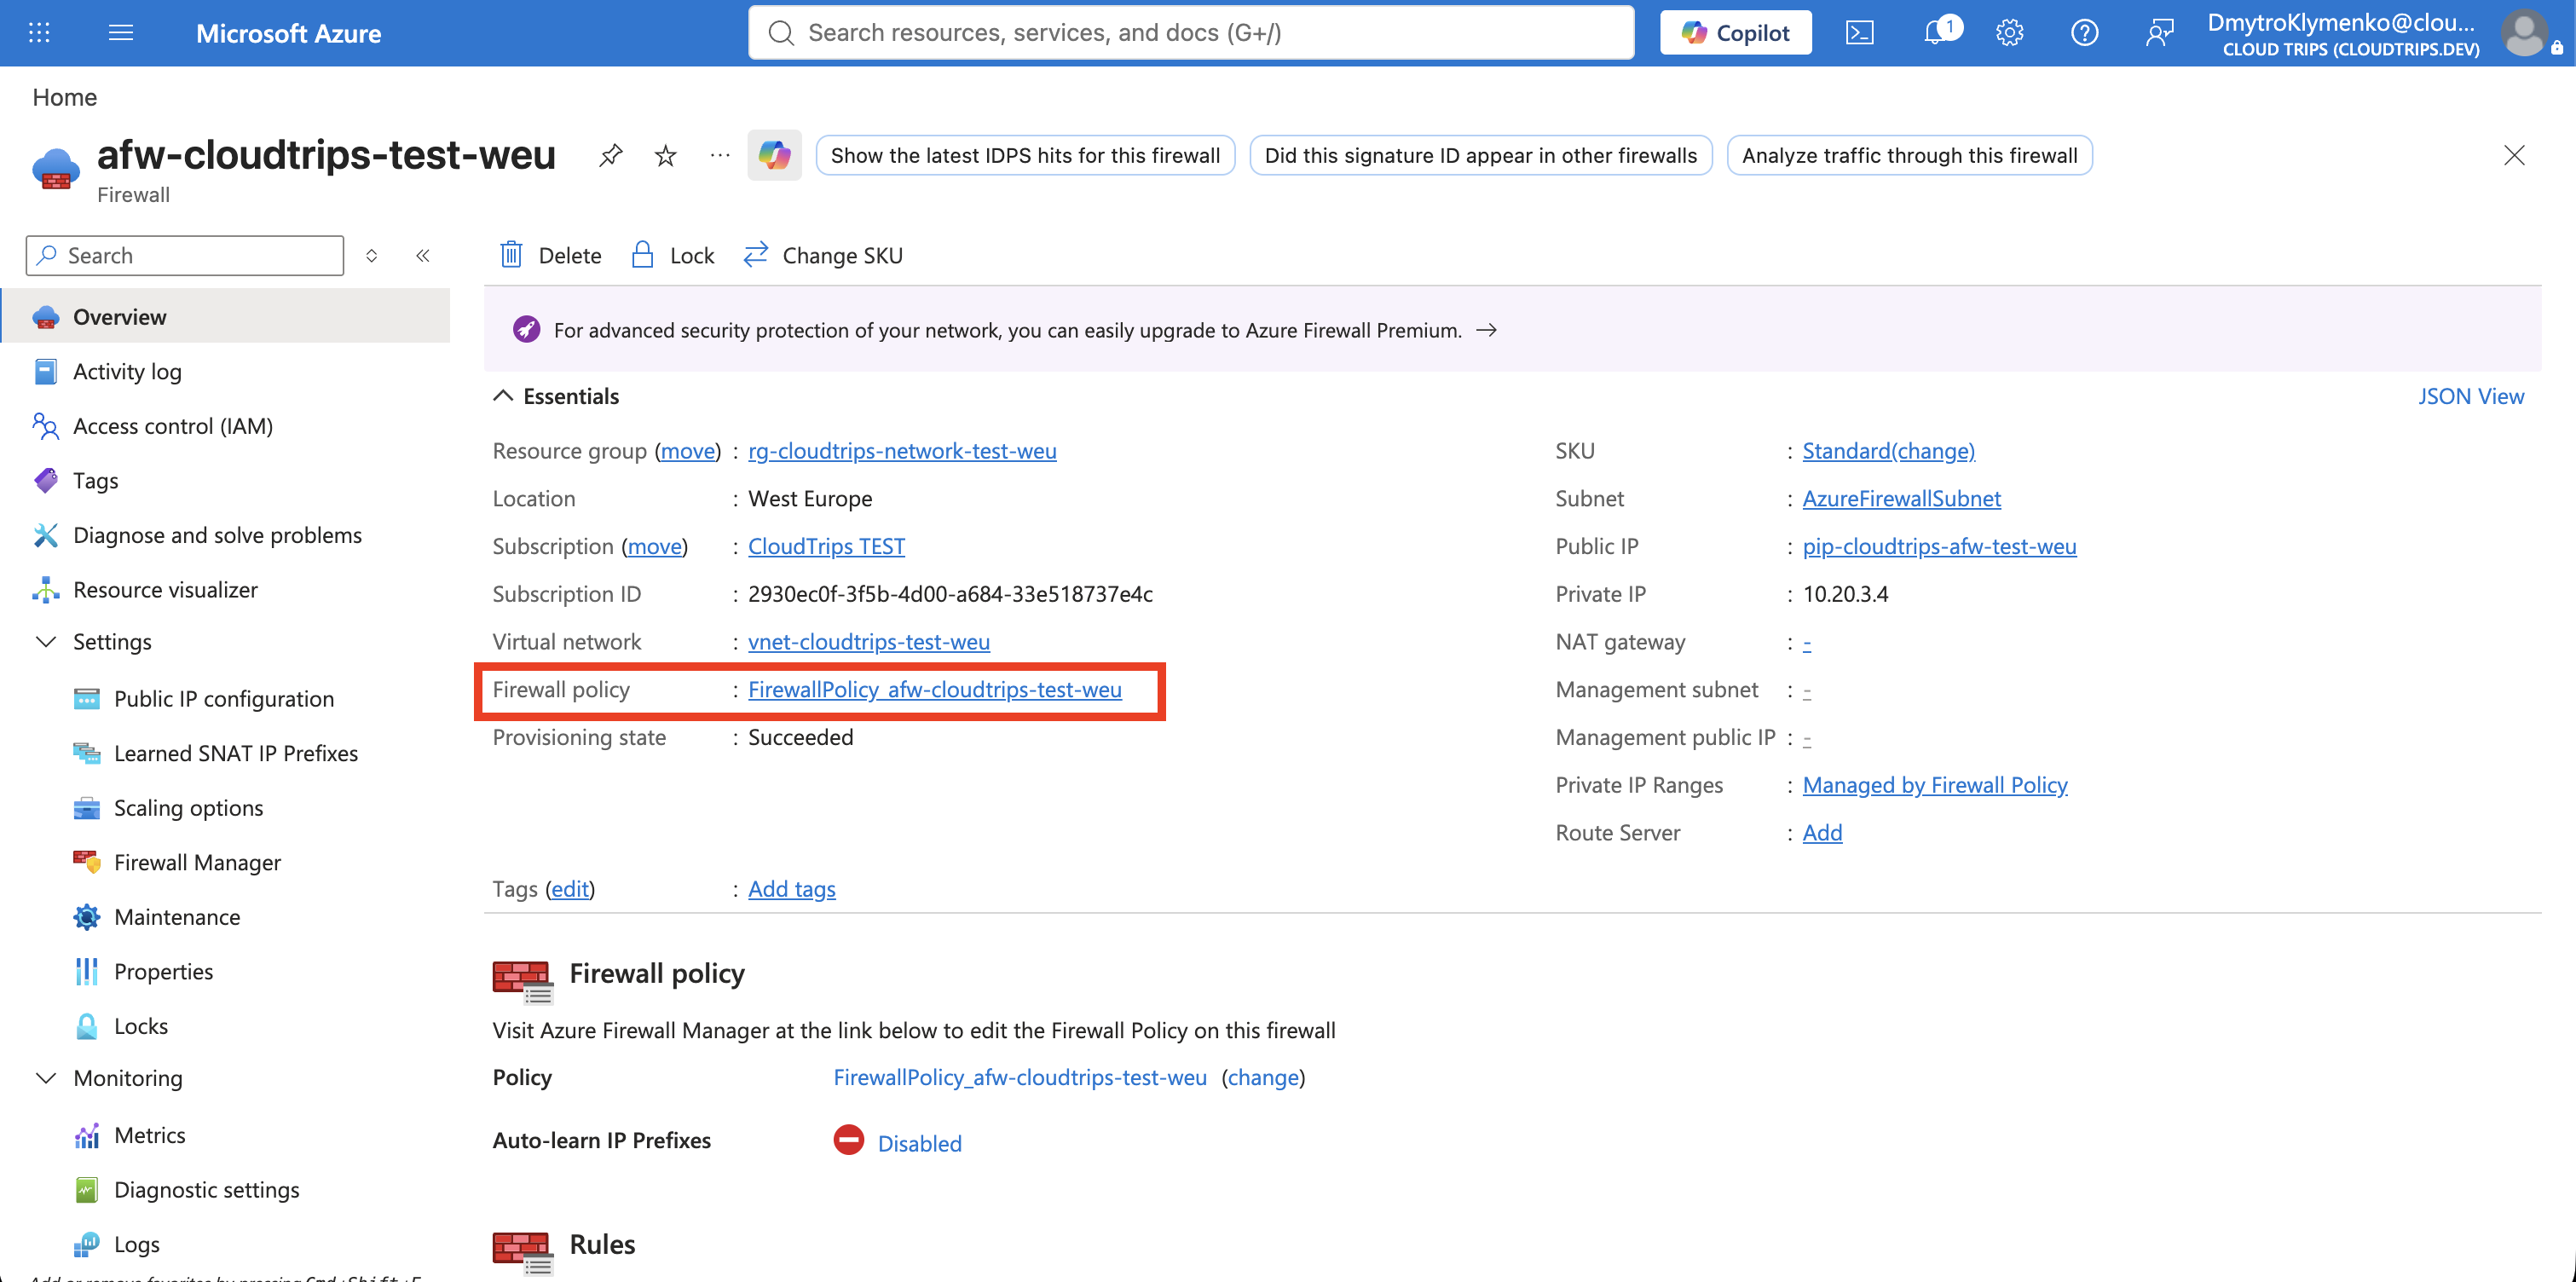Go to Home breadcrumb
The width and height of the screenshot is (2576, 1282).
pos(65,97)
